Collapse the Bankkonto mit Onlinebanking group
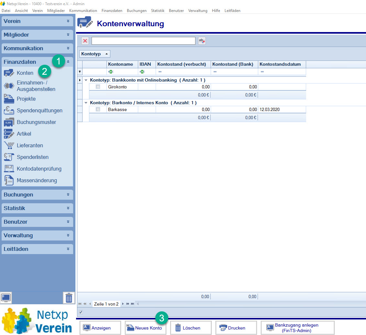This screenshot has width=366, height=335. click(x=86, y=80)
